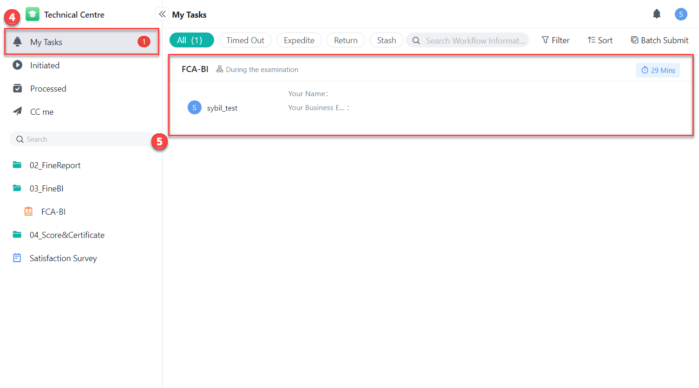699x388 pixels.
Task: Toggle the Filter option
Action: coord(555,40)
